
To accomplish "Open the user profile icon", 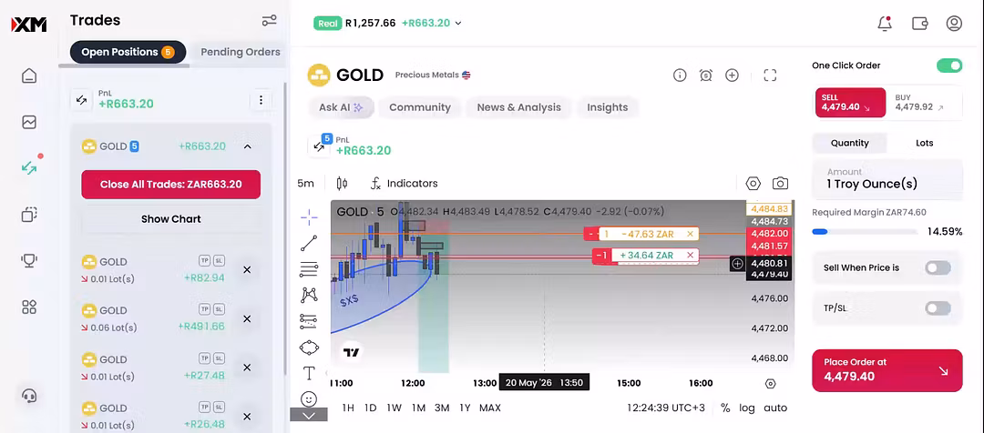I will pos(954,24).
